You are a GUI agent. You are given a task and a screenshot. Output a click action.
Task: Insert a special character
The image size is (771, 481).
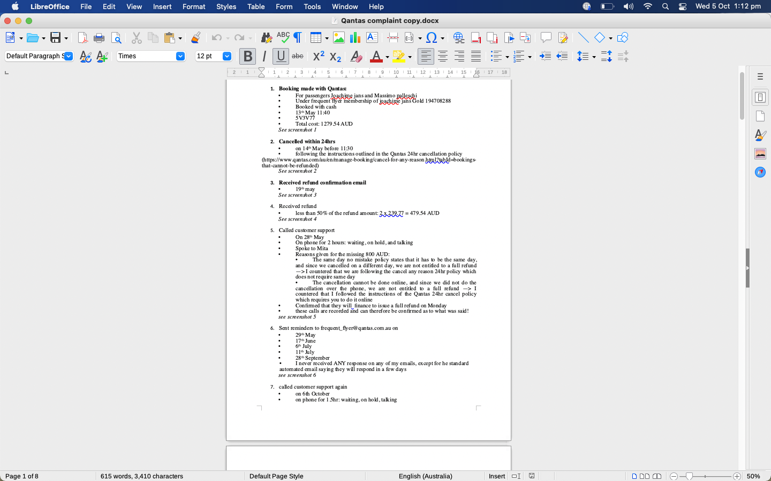[x=432, y=37]
